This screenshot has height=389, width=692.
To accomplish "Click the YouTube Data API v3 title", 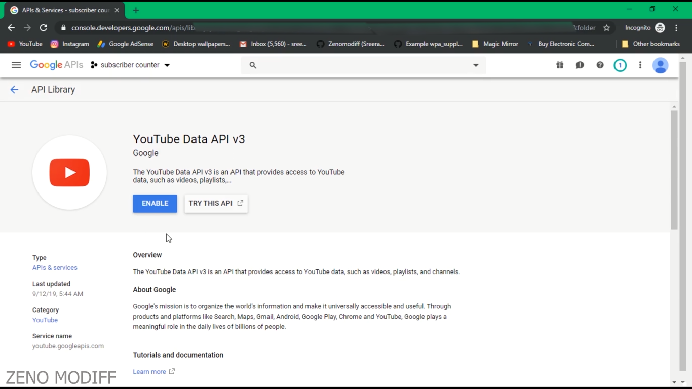I will 189,139.
